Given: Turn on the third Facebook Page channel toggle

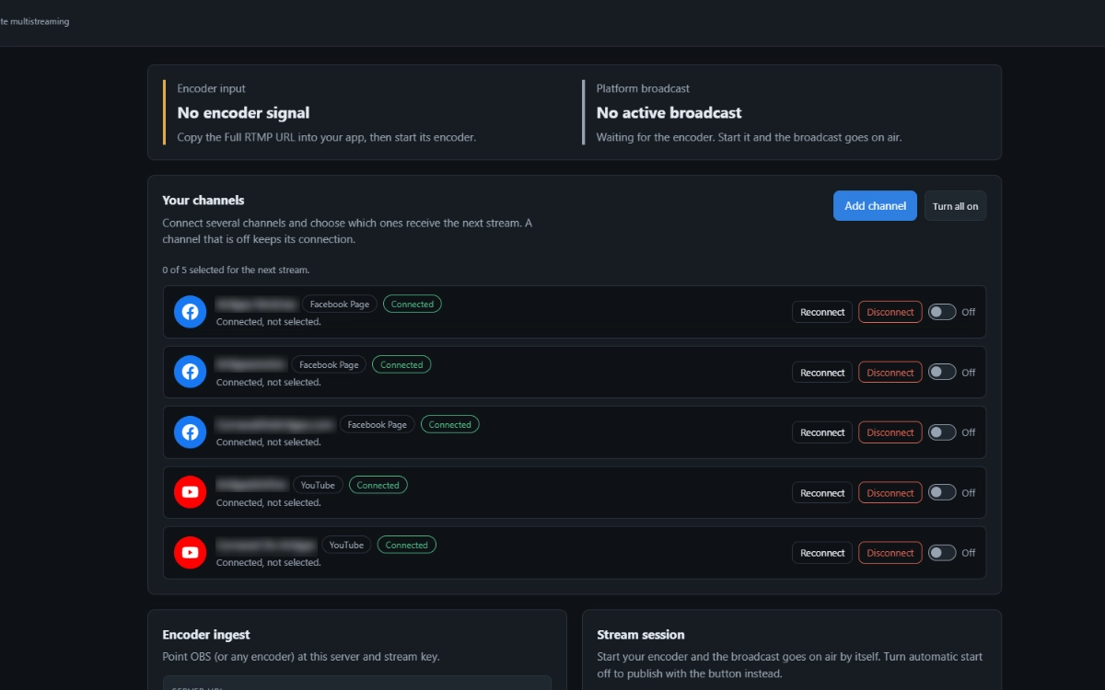Looking at the screenshot, I should point(942,432).
